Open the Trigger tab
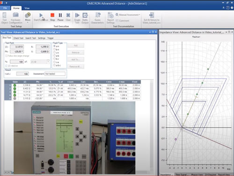Viewport: 234px width, 176px height. 51,38
